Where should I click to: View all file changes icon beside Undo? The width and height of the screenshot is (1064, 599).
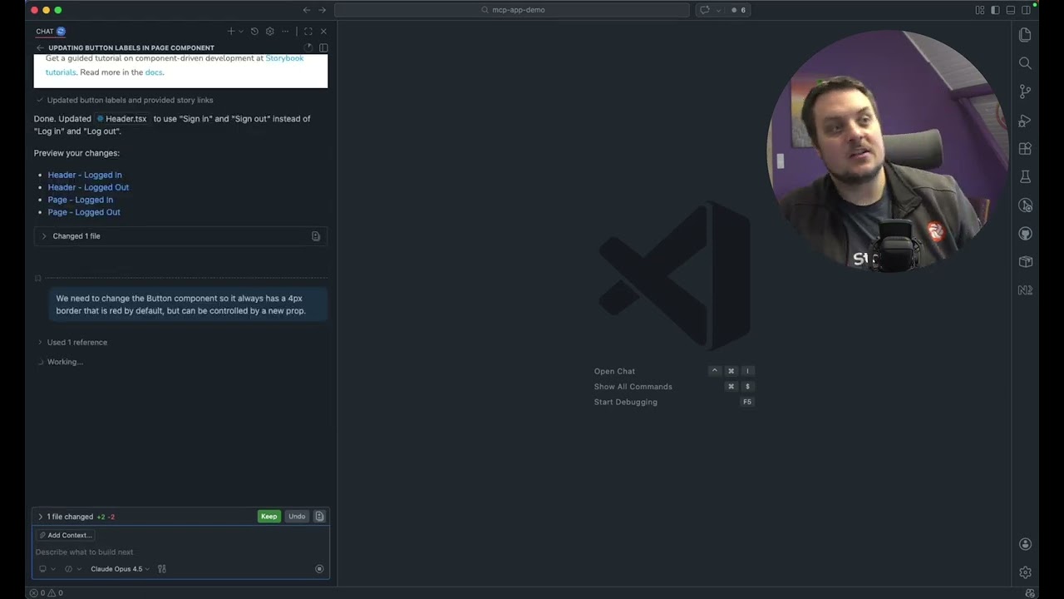coord(319,517)
